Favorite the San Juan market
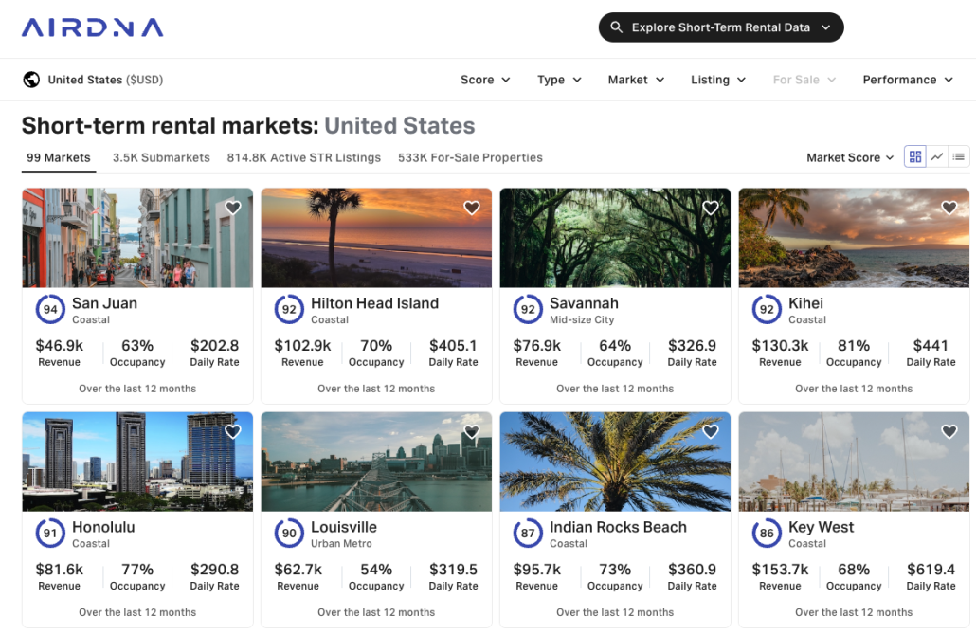 coord(233,208)
